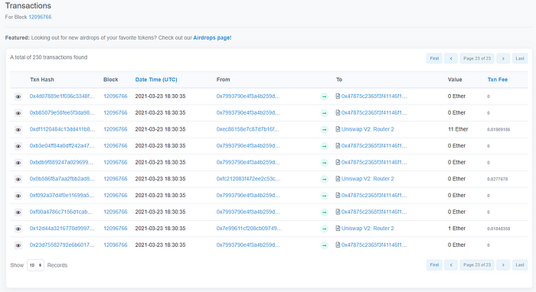Click contract icon in 0xf00a4786c7156d1cab row
The image size is (536, 292).
coord(338,212)
